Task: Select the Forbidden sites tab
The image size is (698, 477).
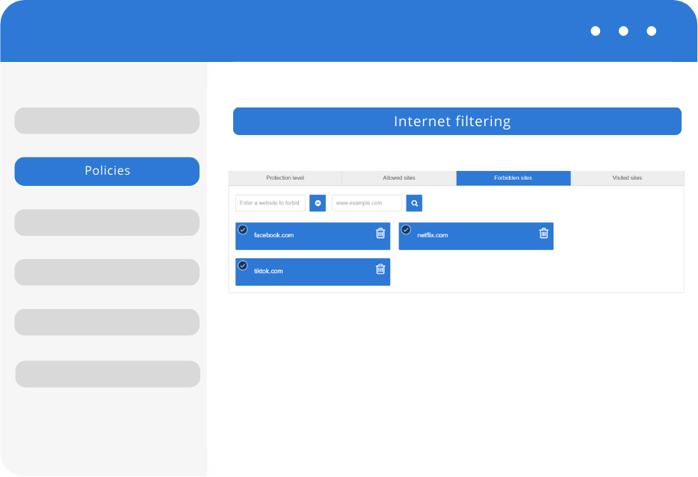Action: (513, 178)
